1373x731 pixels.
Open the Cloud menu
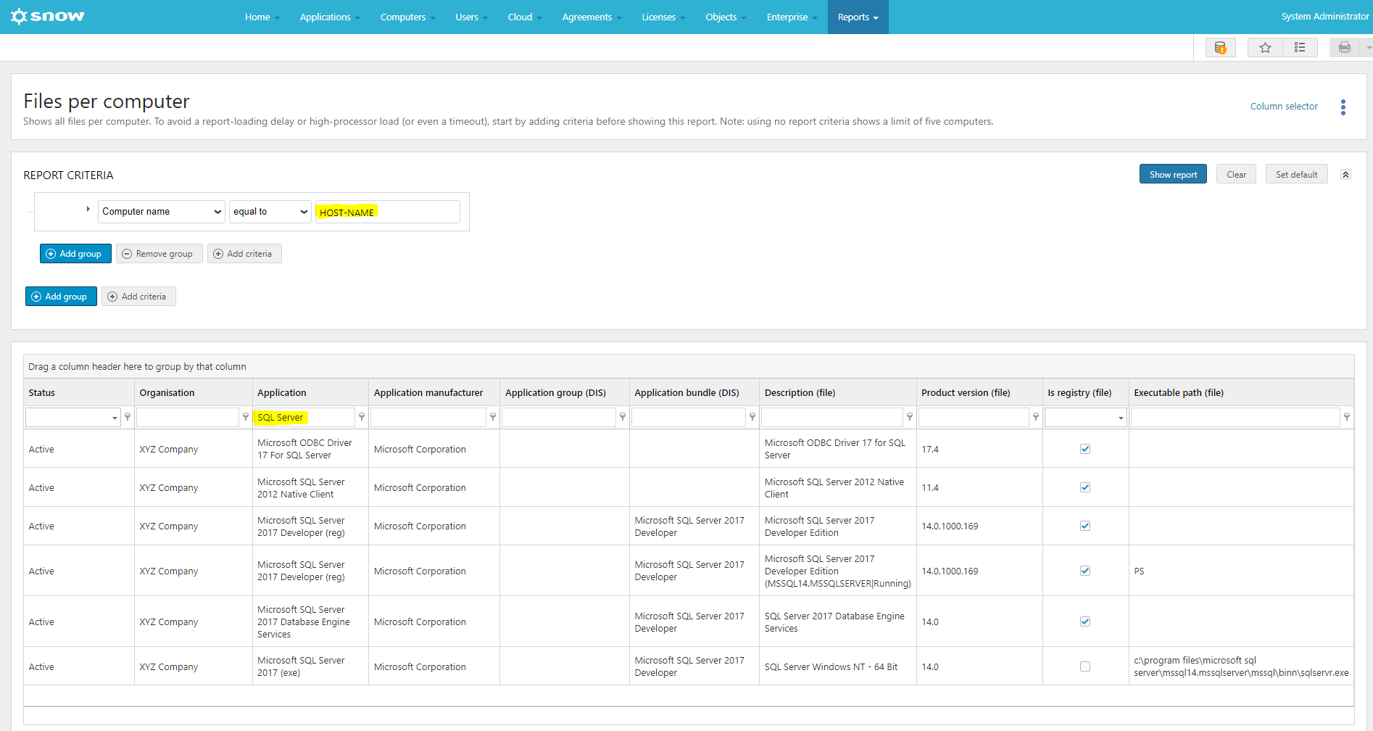coord(525,17)
